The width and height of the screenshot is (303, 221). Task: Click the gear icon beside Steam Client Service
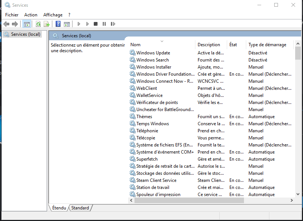(x=132, y=180)
